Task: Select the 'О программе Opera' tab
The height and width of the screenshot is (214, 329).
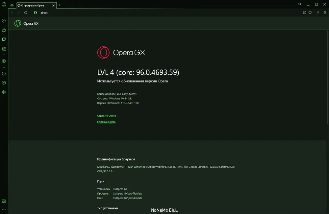Action: click(36, 6)
